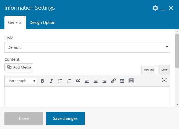Switch editor to Text mode
179x129 pixels.
point(164,70)
